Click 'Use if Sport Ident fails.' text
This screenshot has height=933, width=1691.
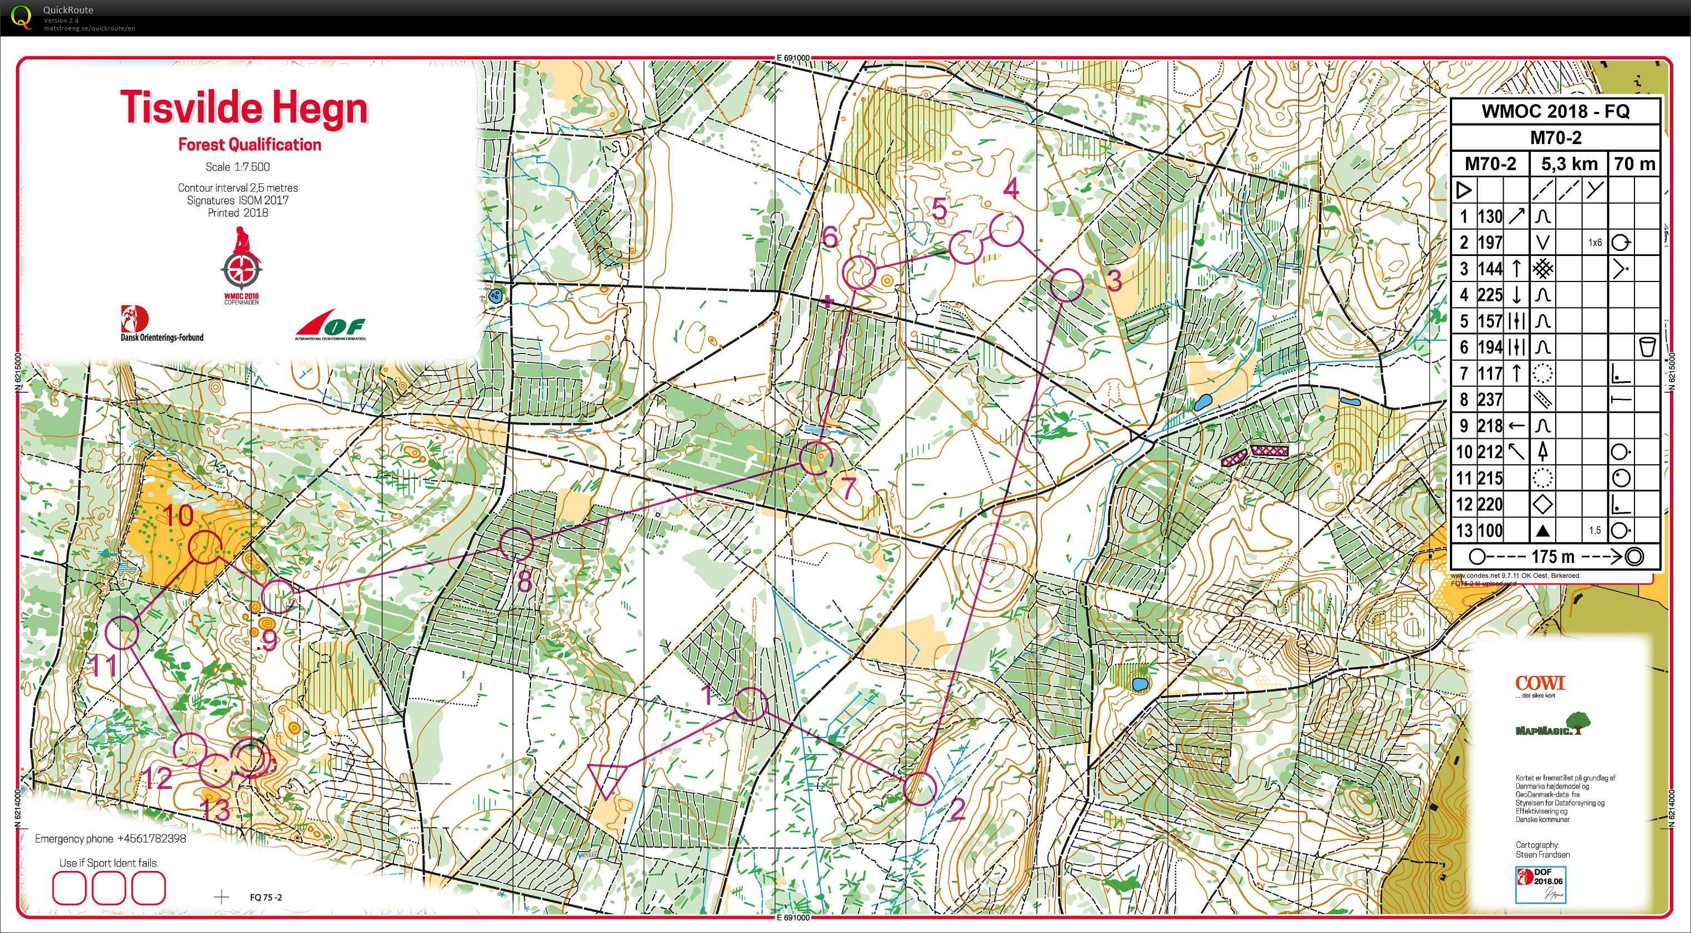109,863
